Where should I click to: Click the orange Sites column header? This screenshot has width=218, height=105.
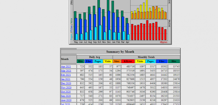pos(117,61)
